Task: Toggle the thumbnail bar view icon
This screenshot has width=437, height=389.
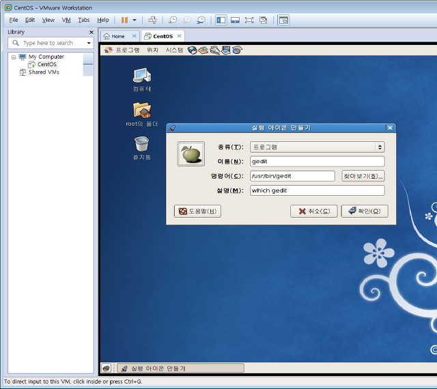Action: (235, 20)
